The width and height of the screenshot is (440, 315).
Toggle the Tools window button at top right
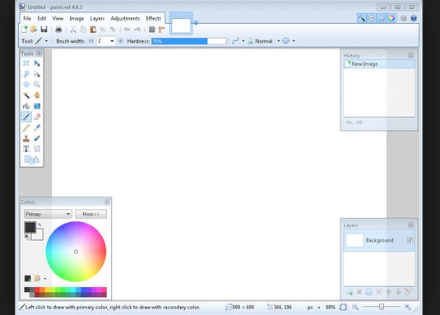362,18
